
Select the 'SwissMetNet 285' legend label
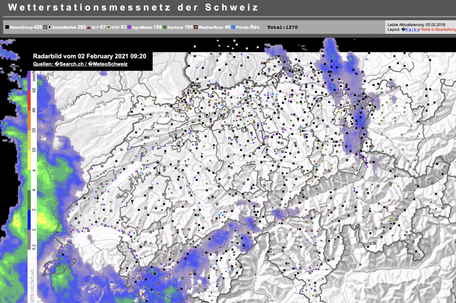(x=69, y=27)
